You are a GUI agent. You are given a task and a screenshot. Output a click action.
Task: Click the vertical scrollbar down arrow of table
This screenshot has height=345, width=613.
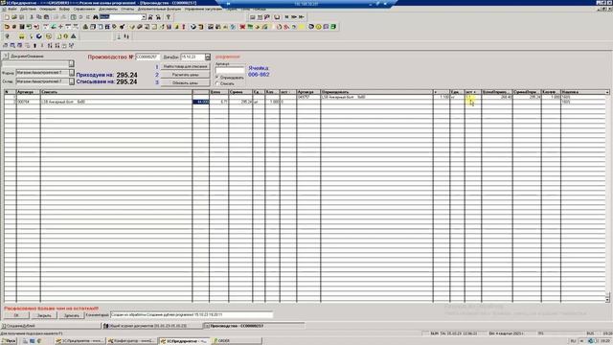pos(607,300)
